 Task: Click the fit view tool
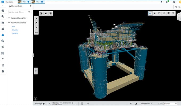159,13
